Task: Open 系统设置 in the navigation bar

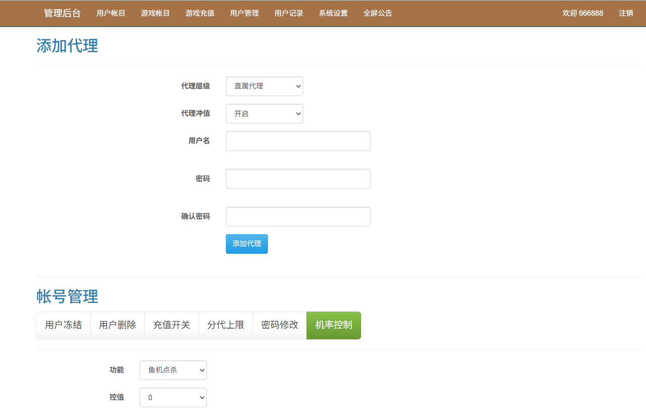Action: click(x=333, y=13)
